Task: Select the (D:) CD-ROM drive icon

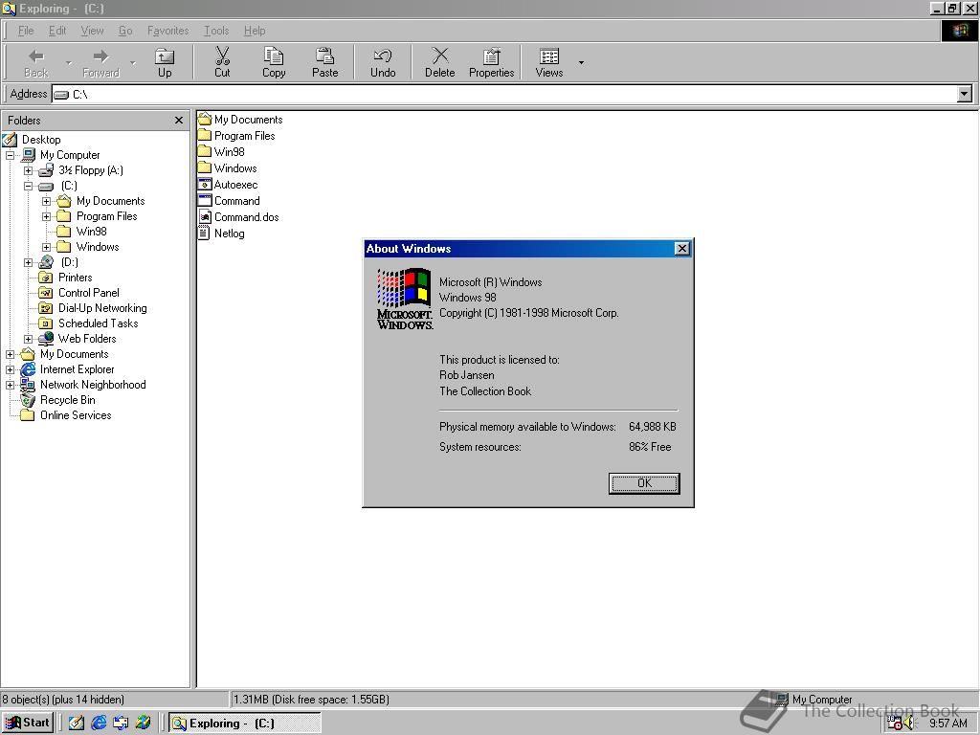Action: [x=46, y=262]
